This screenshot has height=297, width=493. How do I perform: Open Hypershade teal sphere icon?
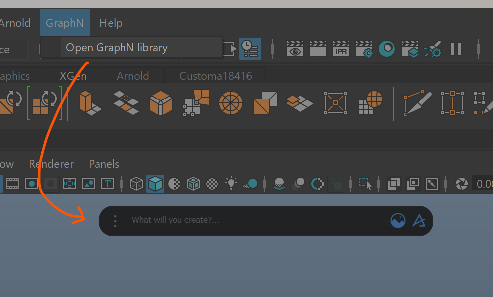[387, 49]
